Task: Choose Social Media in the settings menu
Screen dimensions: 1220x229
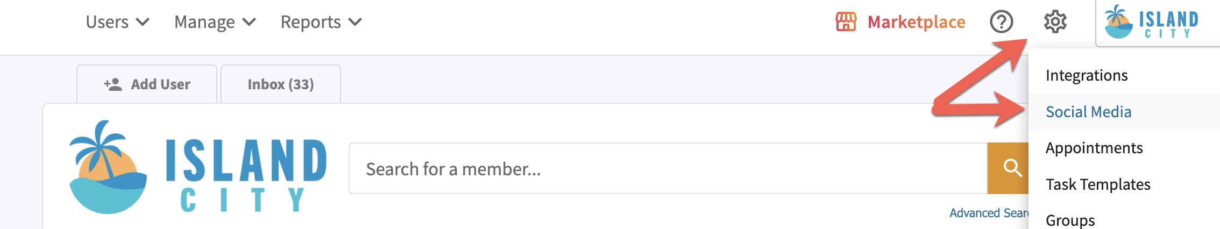Action: 1088,112
